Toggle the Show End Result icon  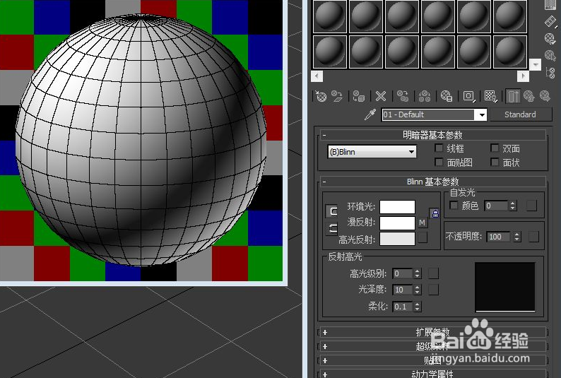(x=513, y=96)
